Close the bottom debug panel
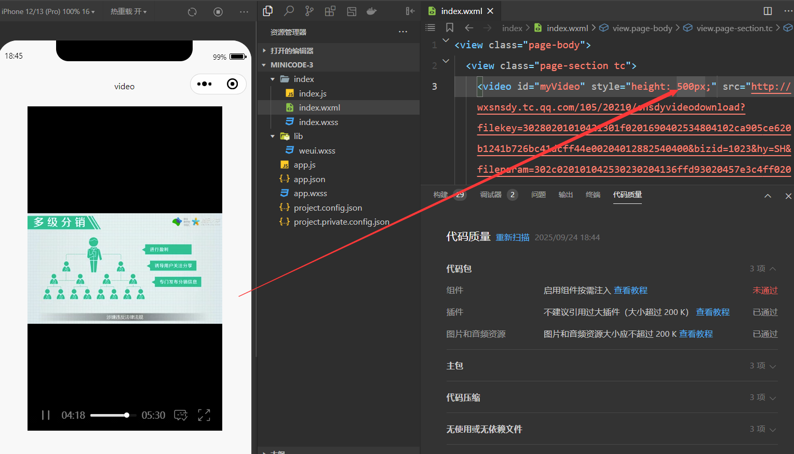This screenshot has width=794, height=454. 788,196
